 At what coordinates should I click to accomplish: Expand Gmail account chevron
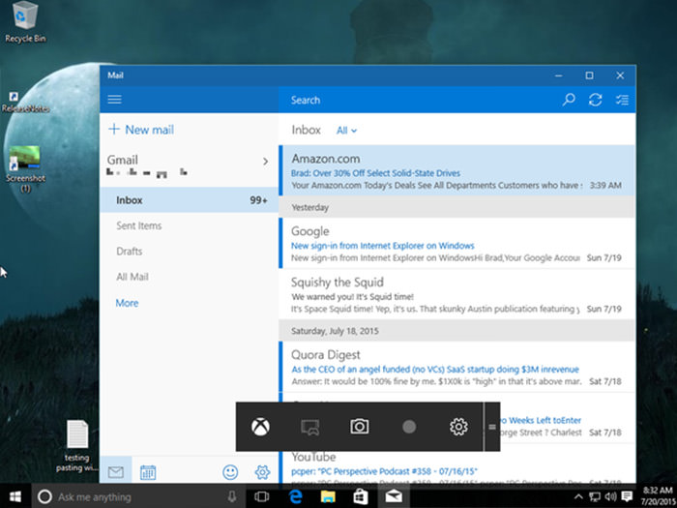(x=265, y=161)
